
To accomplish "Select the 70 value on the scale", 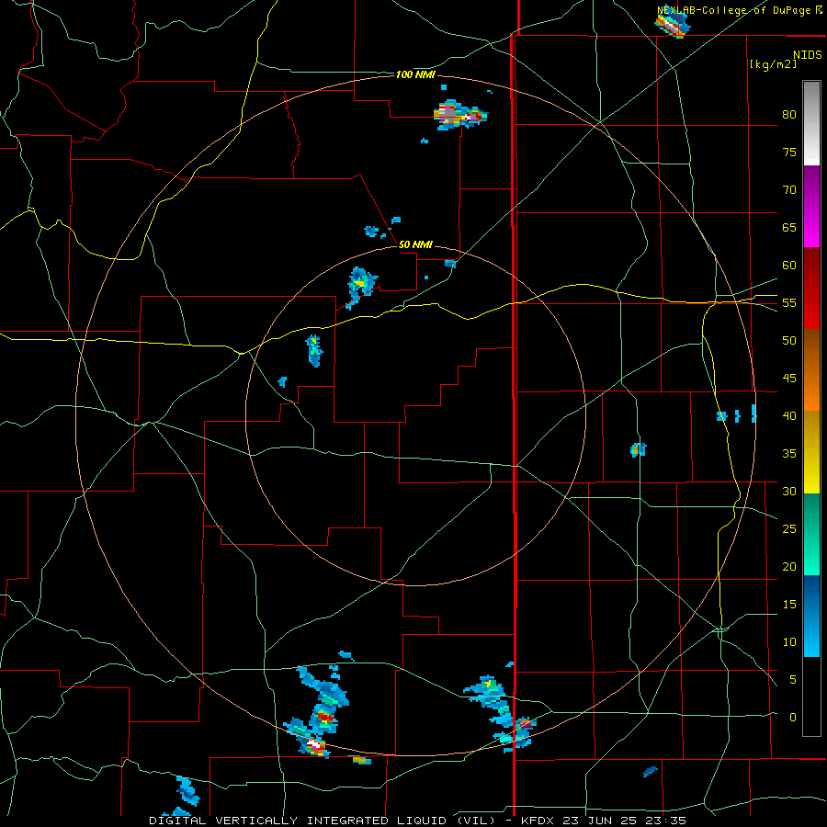I will coord(789,190).
